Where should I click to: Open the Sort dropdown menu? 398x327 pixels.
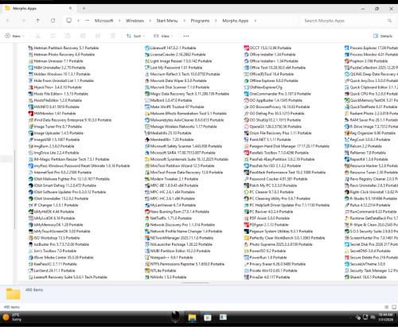[135, 36]
